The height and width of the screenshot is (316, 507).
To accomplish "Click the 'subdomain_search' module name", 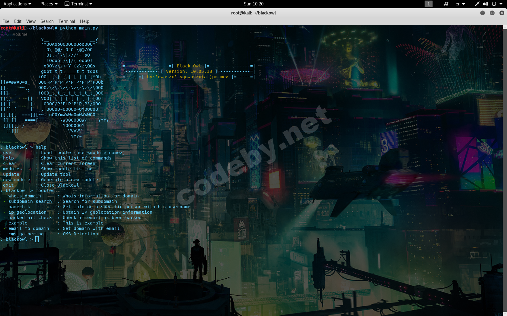I will 30,201.
